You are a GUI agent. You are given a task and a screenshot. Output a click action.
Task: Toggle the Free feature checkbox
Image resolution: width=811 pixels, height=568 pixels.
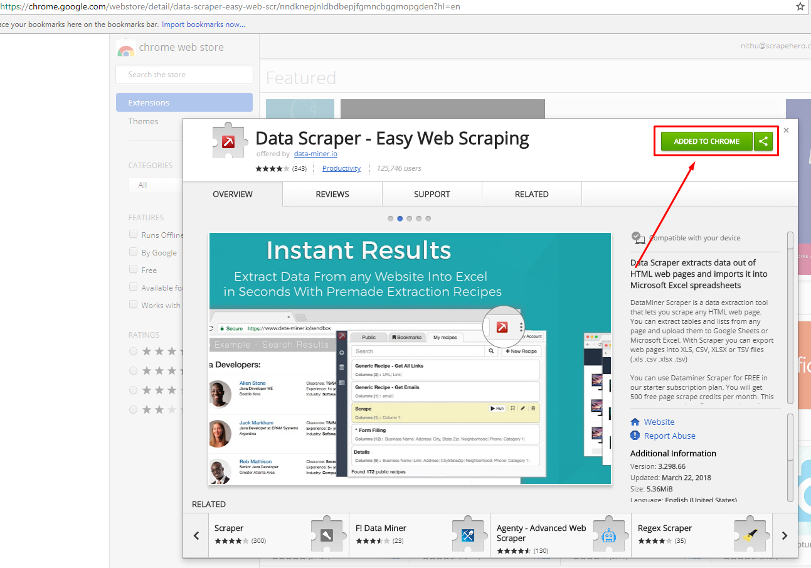click(133, 269)
